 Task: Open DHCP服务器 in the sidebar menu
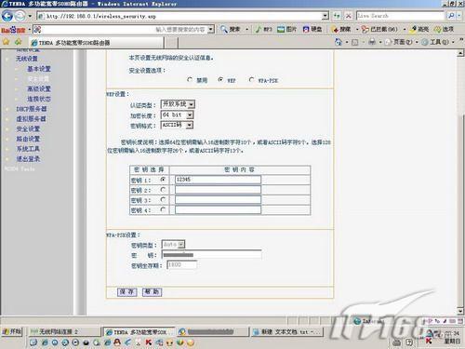tap(32, 109)
